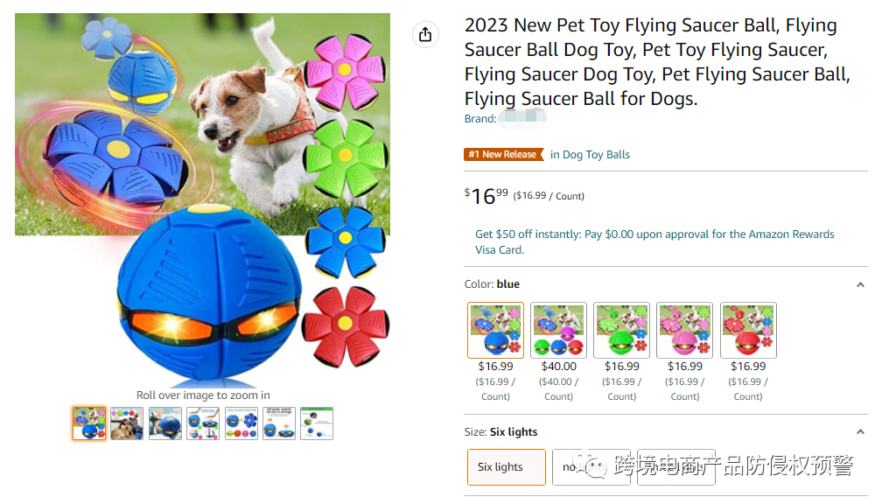Choose the red ball color swatch

click(x=748, y=330)
